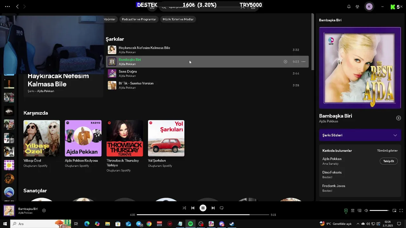The height and width of the screenshot is (228, 406).
Task: Click now-playing thumbnail in bottom bar
Action: pos(9,211)
